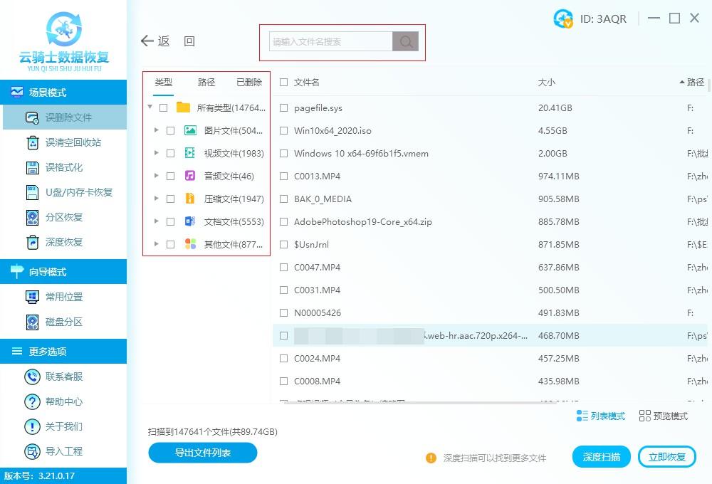The image size is (712, 484).
Task: Sort by the 路径 column arrow
Action: point(681,82)
